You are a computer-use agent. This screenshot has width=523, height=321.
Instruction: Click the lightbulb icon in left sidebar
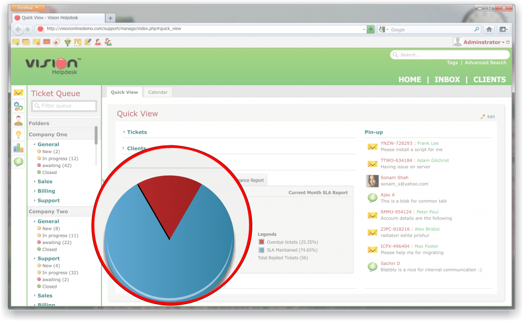[18, 134]
